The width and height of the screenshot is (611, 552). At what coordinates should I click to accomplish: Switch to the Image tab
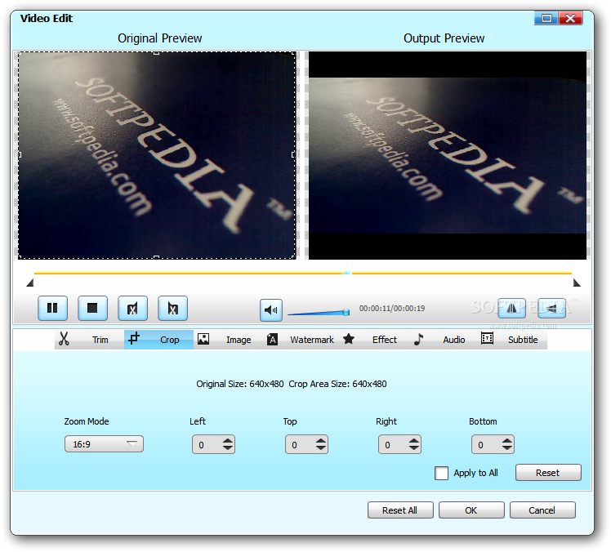pos(239,340)
